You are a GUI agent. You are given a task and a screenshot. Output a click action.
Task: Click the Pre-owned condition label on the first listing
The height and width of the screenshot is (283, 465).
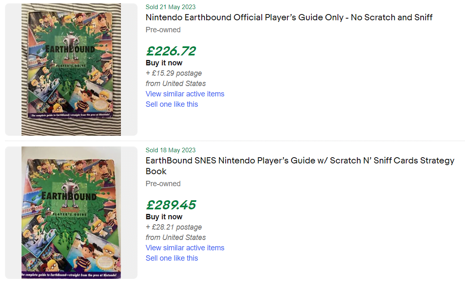point(163,30)
